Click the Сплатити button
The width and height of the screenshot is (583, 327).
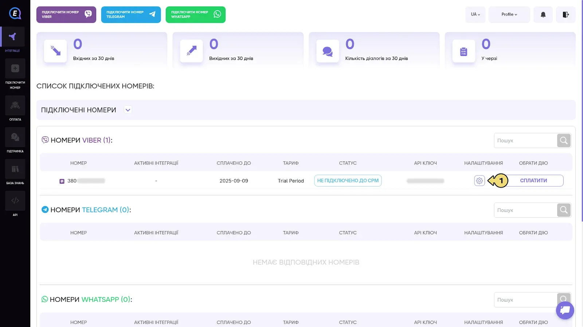[533, 181]
